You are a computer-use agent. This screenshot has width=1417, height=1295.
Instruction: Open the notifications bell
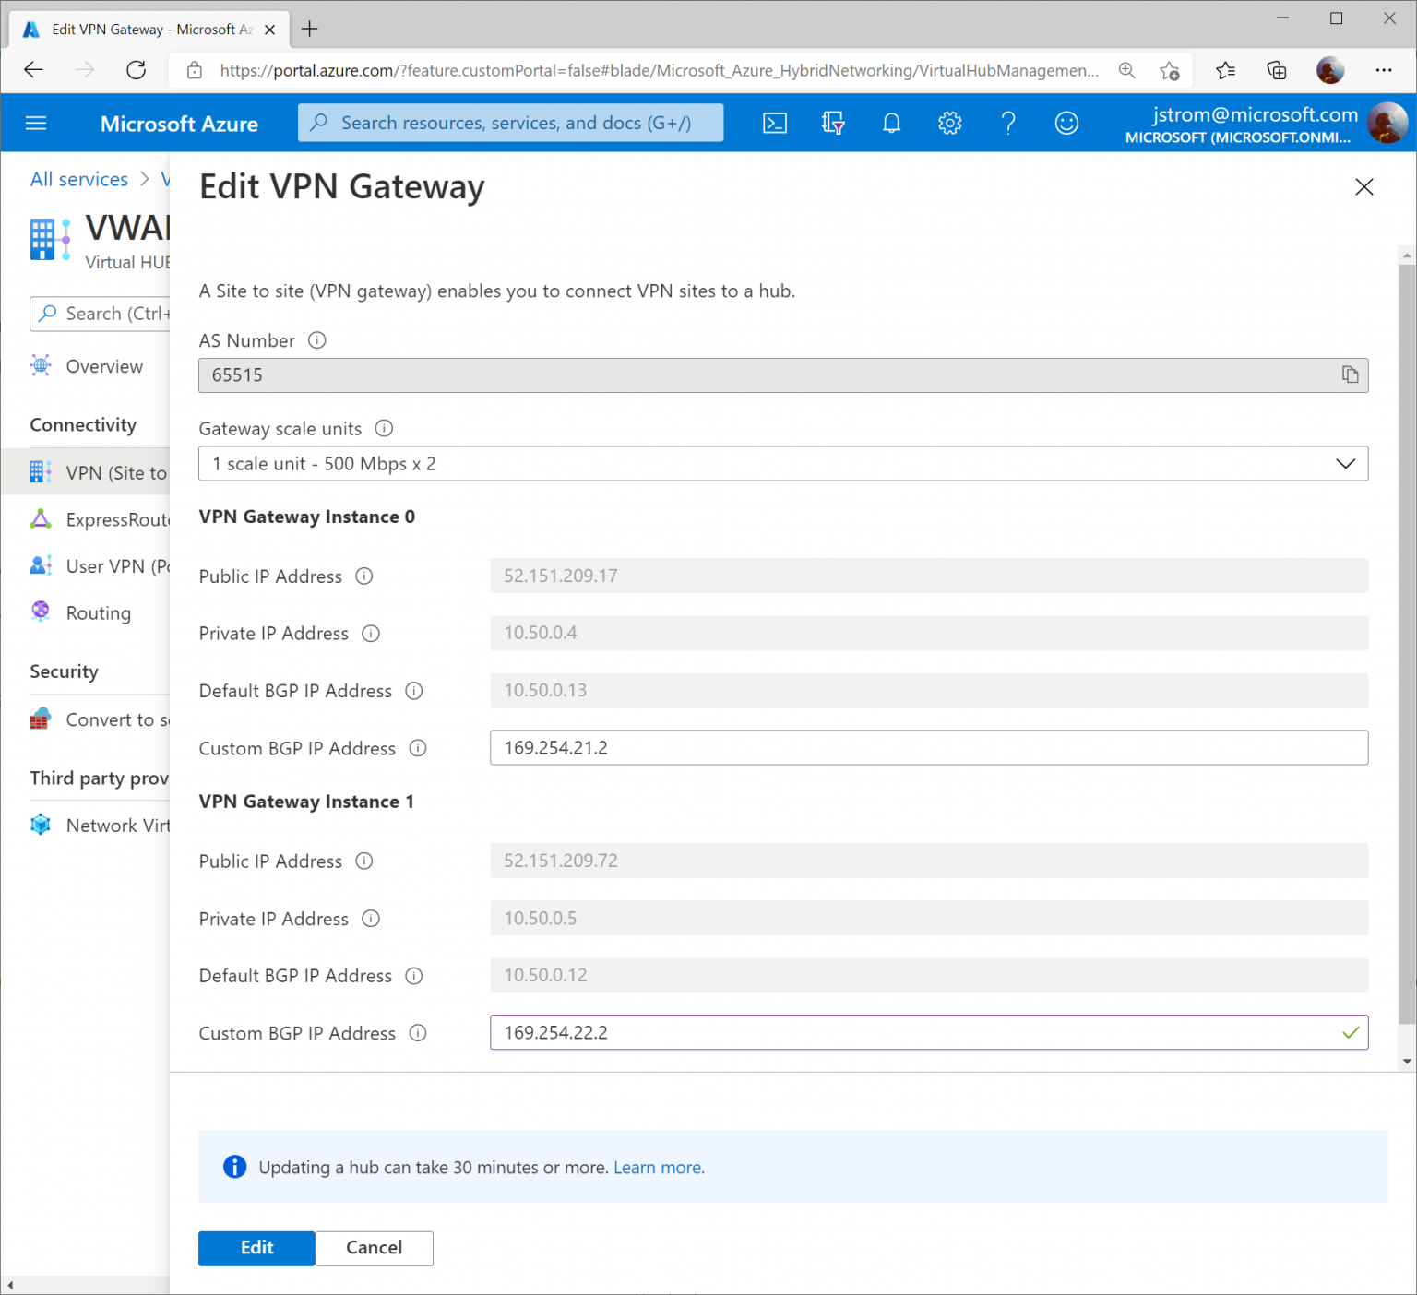tap(891, 122)
